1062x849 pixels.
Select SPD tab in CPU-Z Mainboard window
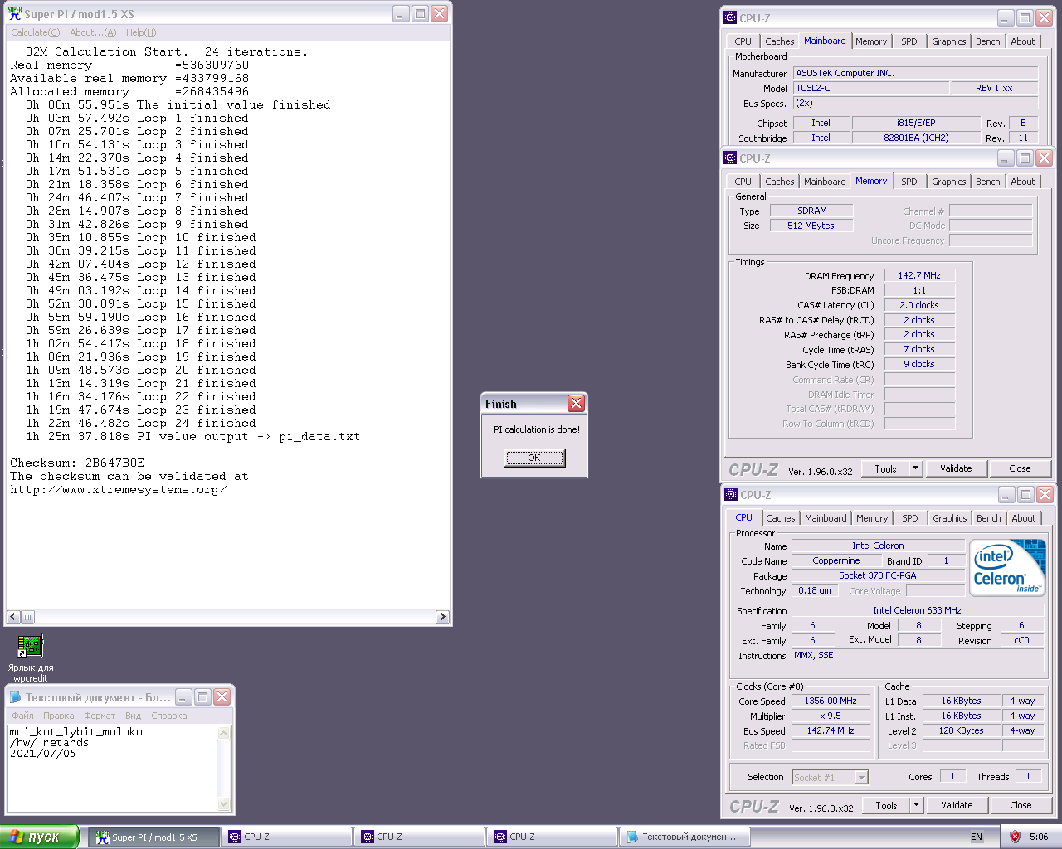click(909, 41)
